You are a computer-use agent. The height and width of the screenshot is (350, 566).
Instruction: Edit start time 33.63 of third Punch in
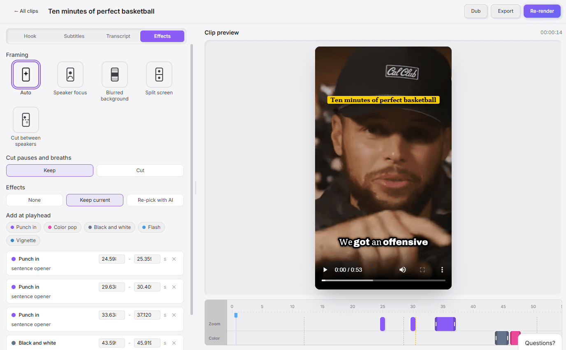coord(112,315)
